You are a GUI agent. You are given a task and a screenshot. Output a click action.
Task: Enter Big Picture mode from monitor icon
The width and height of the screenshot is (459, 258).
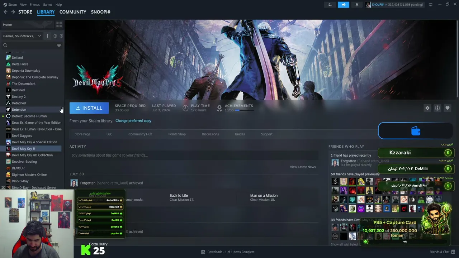(x=430, y=5)
